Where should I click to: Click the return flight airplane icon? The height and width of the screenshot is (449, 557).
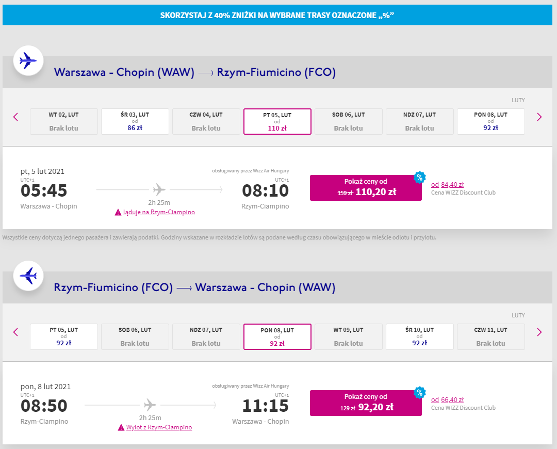[x=28, y=276]
